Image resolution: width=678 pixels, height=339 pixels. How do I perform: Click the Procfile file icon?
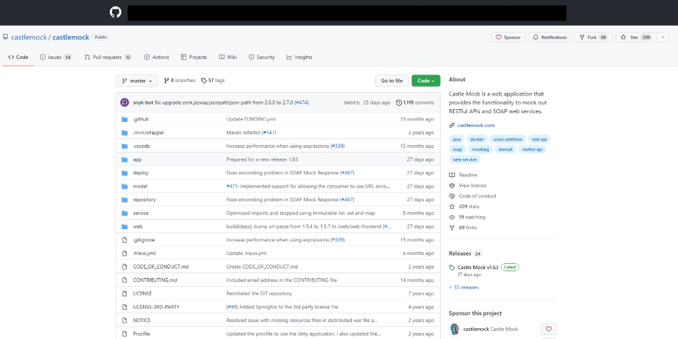pyautogui.click(x=125, y=334)
